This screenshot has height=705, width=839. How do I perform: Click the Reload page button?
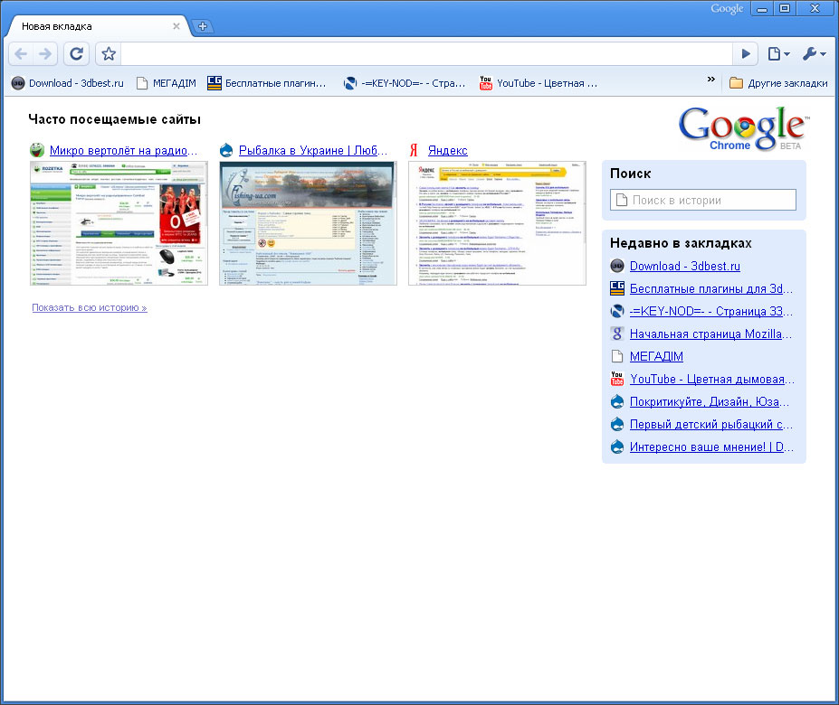pos(77,54)
